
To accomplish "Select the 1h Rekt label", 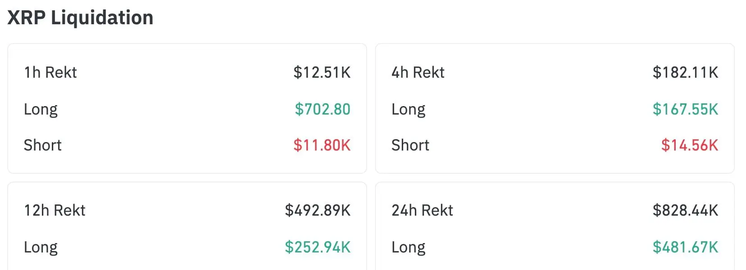I will 50,72.
